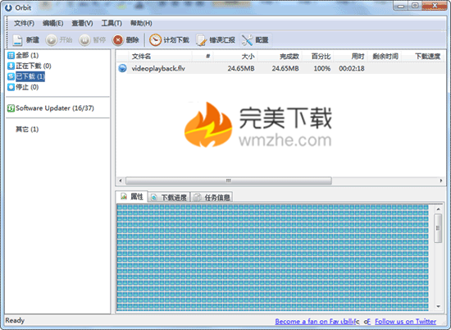The height and width of the screenshot is (330, 451).
Task: Switch to the 下载进度 tab label
Action: tap(174, 198)
